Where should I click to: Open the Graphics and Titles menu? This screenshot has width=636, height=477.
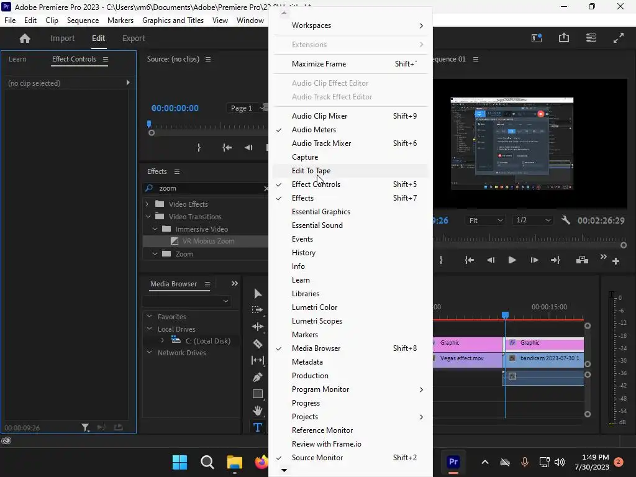point(173,20)
